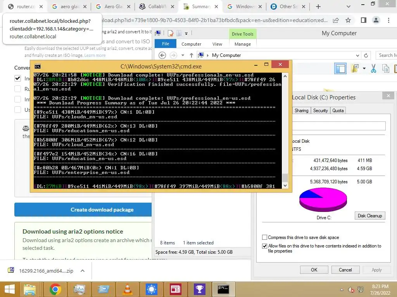Follow the Learn more link

(x=95, y=55)
